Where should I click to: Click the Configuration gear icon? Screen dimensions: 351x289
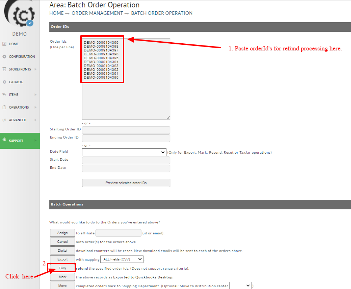4,56
